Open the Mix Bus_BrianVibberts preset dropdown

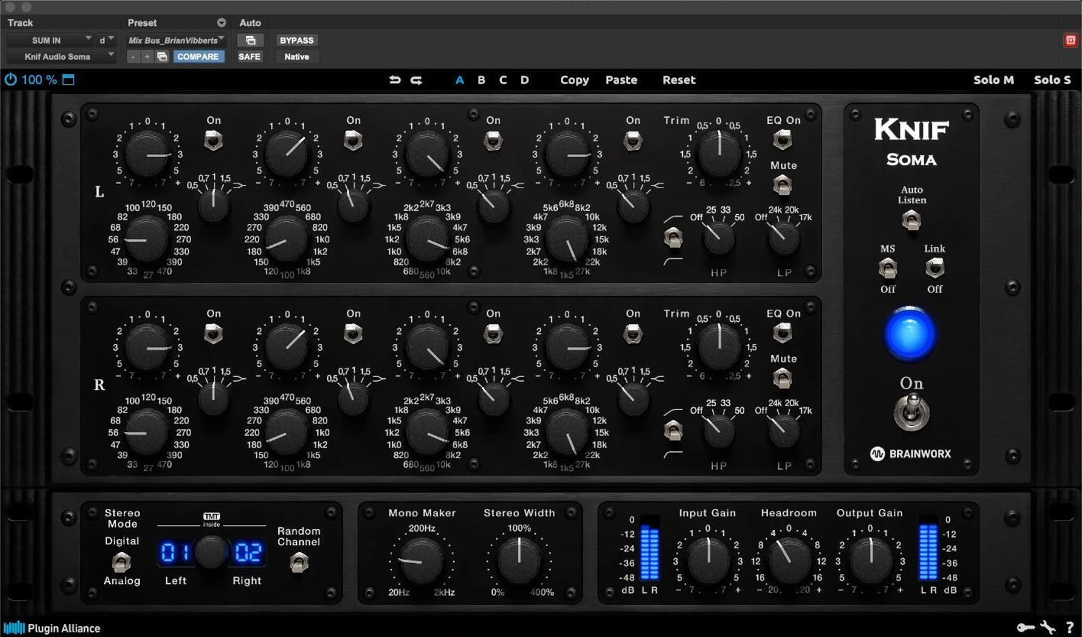176,40
